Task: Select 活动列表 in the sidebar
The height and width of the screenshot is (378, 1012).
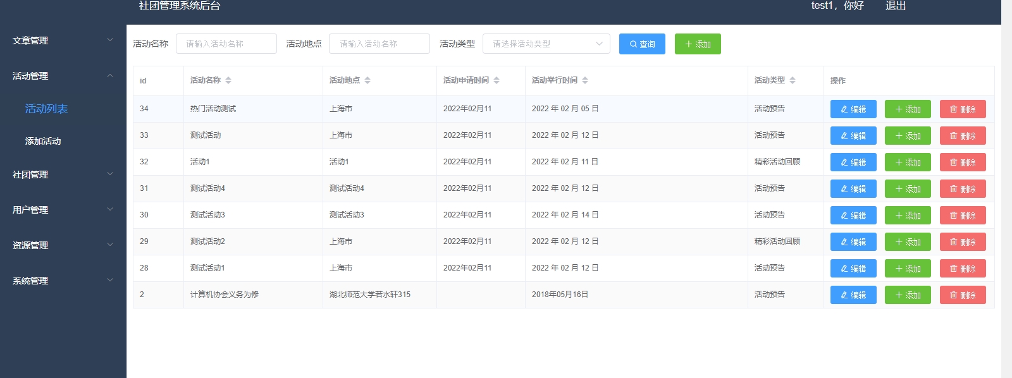Action: click(x=46, y=109)
